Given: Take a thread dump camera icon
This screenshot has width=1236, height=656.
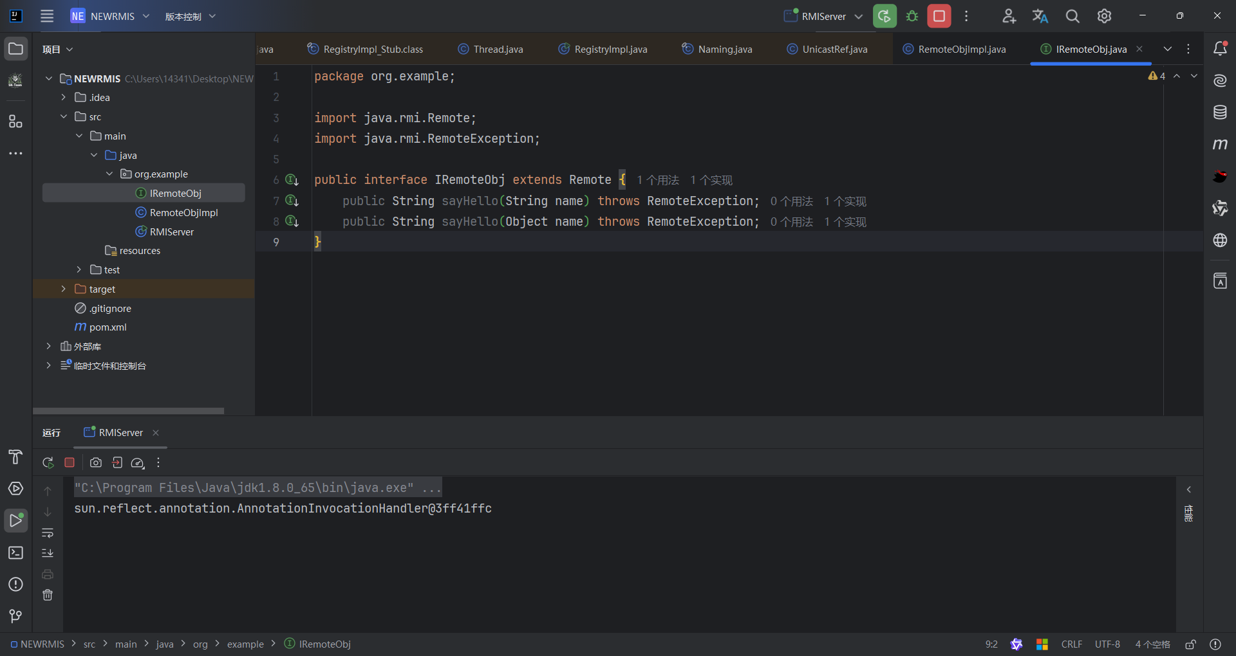Looking at the screenshot, I should (96, 462).
